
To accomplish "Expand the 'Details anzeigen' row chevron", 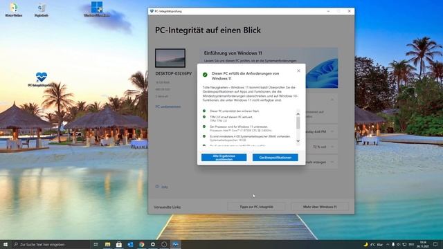I will tap(332, 162).
